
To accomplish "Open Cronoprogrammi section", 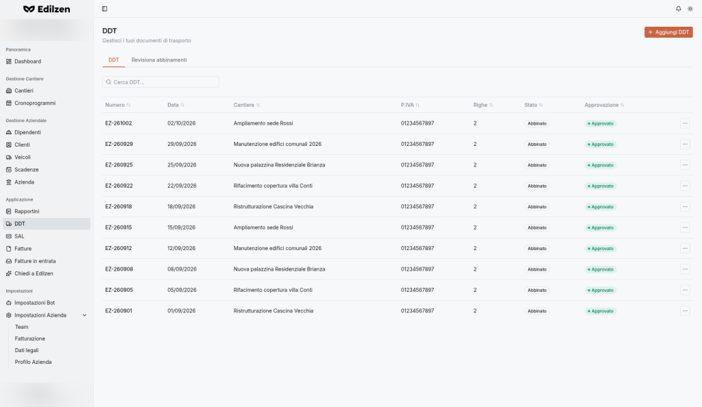I will [47, 103].
